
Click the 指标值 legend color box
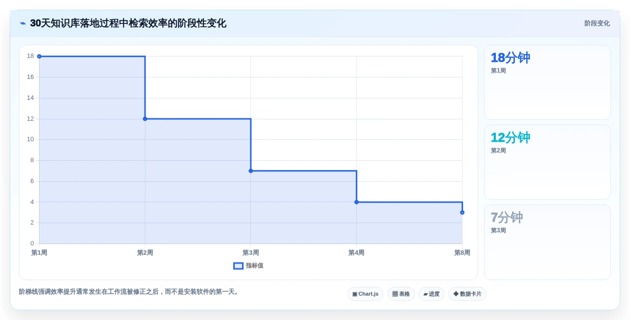(238, 266)
